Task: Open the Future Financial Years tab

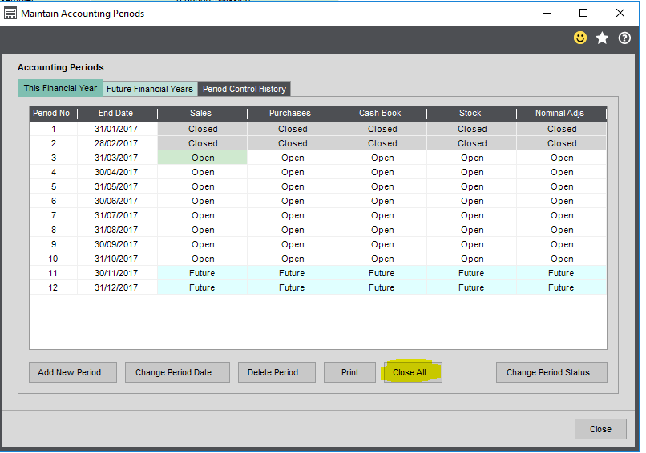Action: (x=150, y=89)
